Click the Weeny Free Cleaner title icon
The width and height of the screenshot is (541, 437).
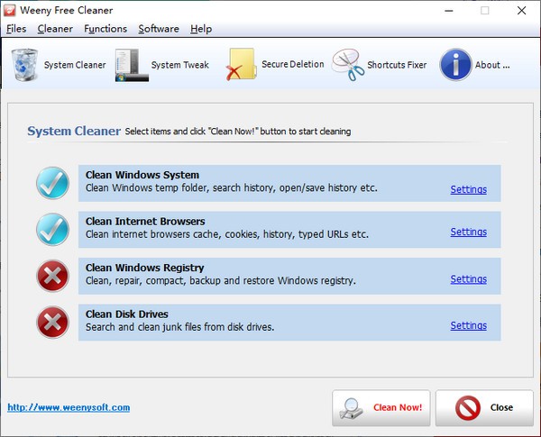9,10
